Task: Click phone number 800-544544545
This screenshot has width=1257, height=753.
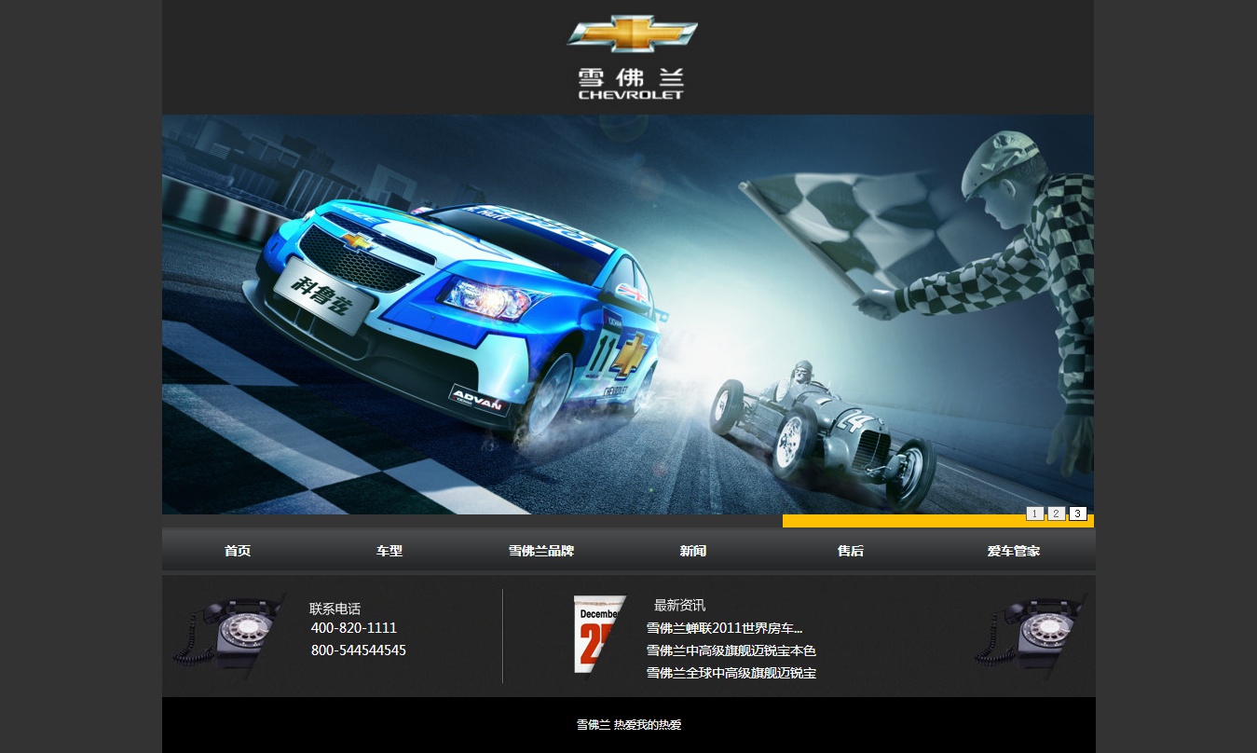Action: tap(359, 650)
